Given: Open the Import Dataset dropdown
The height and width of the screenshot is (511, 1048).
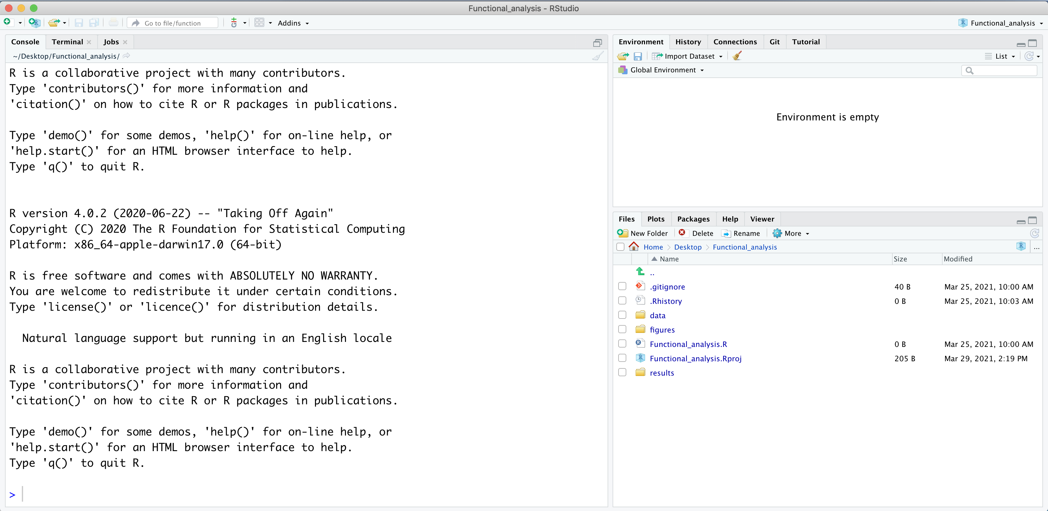Looking at the screenshot, I should pos(689,56).
